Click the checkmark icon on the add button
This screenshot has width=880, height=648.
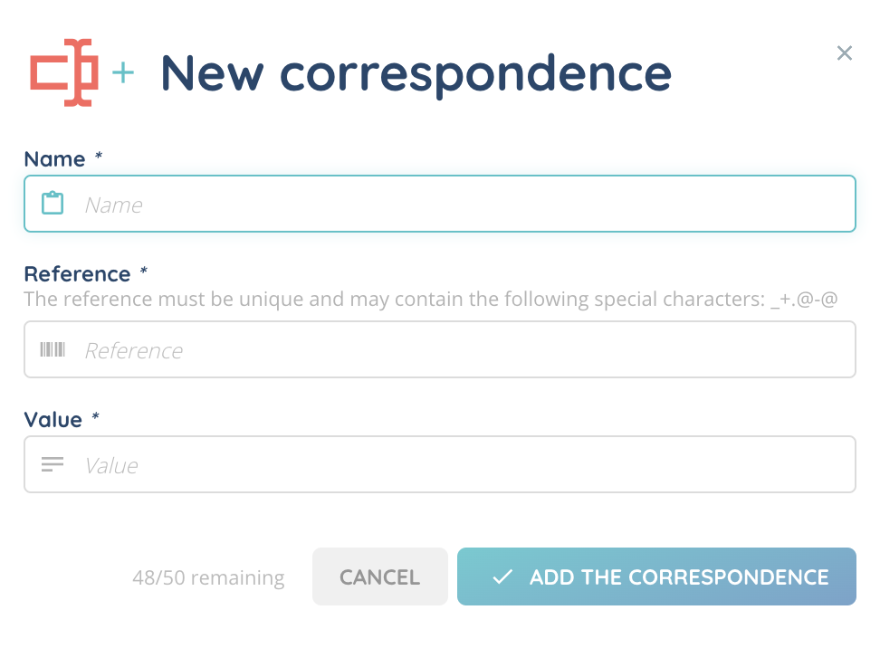point(502,577)
